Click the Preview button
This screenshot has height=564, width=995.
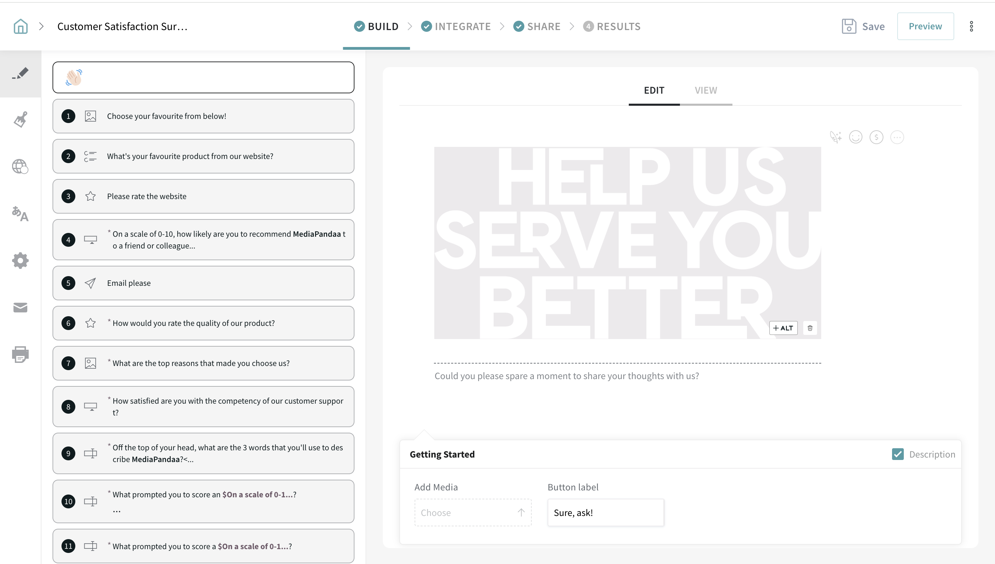click(x=925, y=26)
